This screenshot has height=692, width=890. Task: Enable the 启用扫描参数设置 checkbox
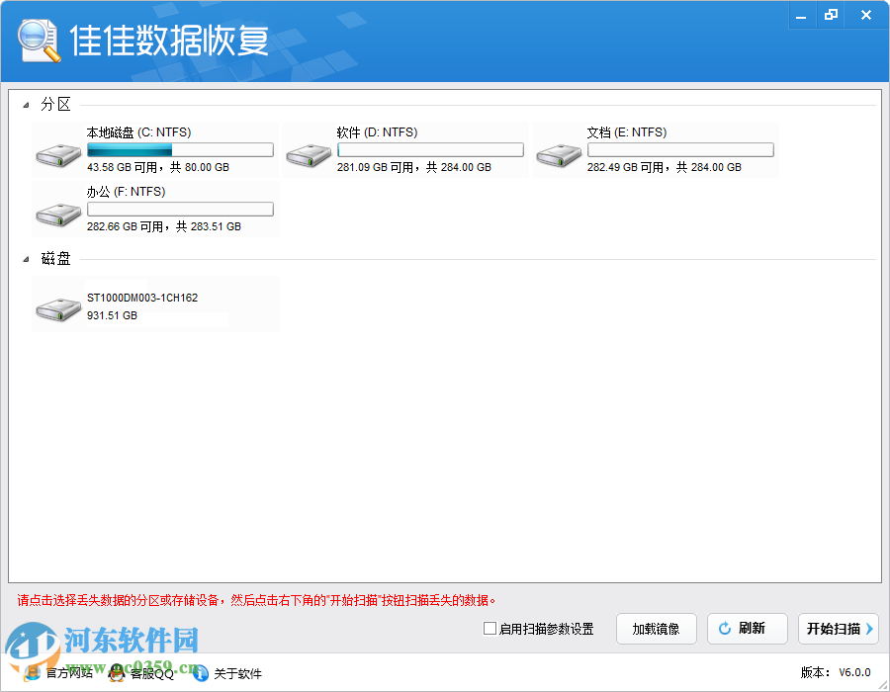(489, 628)
